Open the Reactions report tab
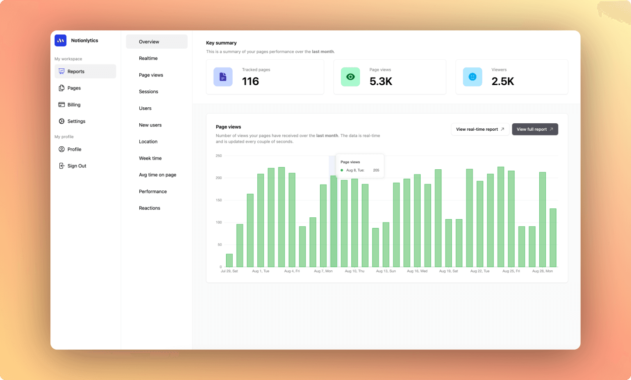This screenshot has height=380, width=631. [x=150, y=208]
